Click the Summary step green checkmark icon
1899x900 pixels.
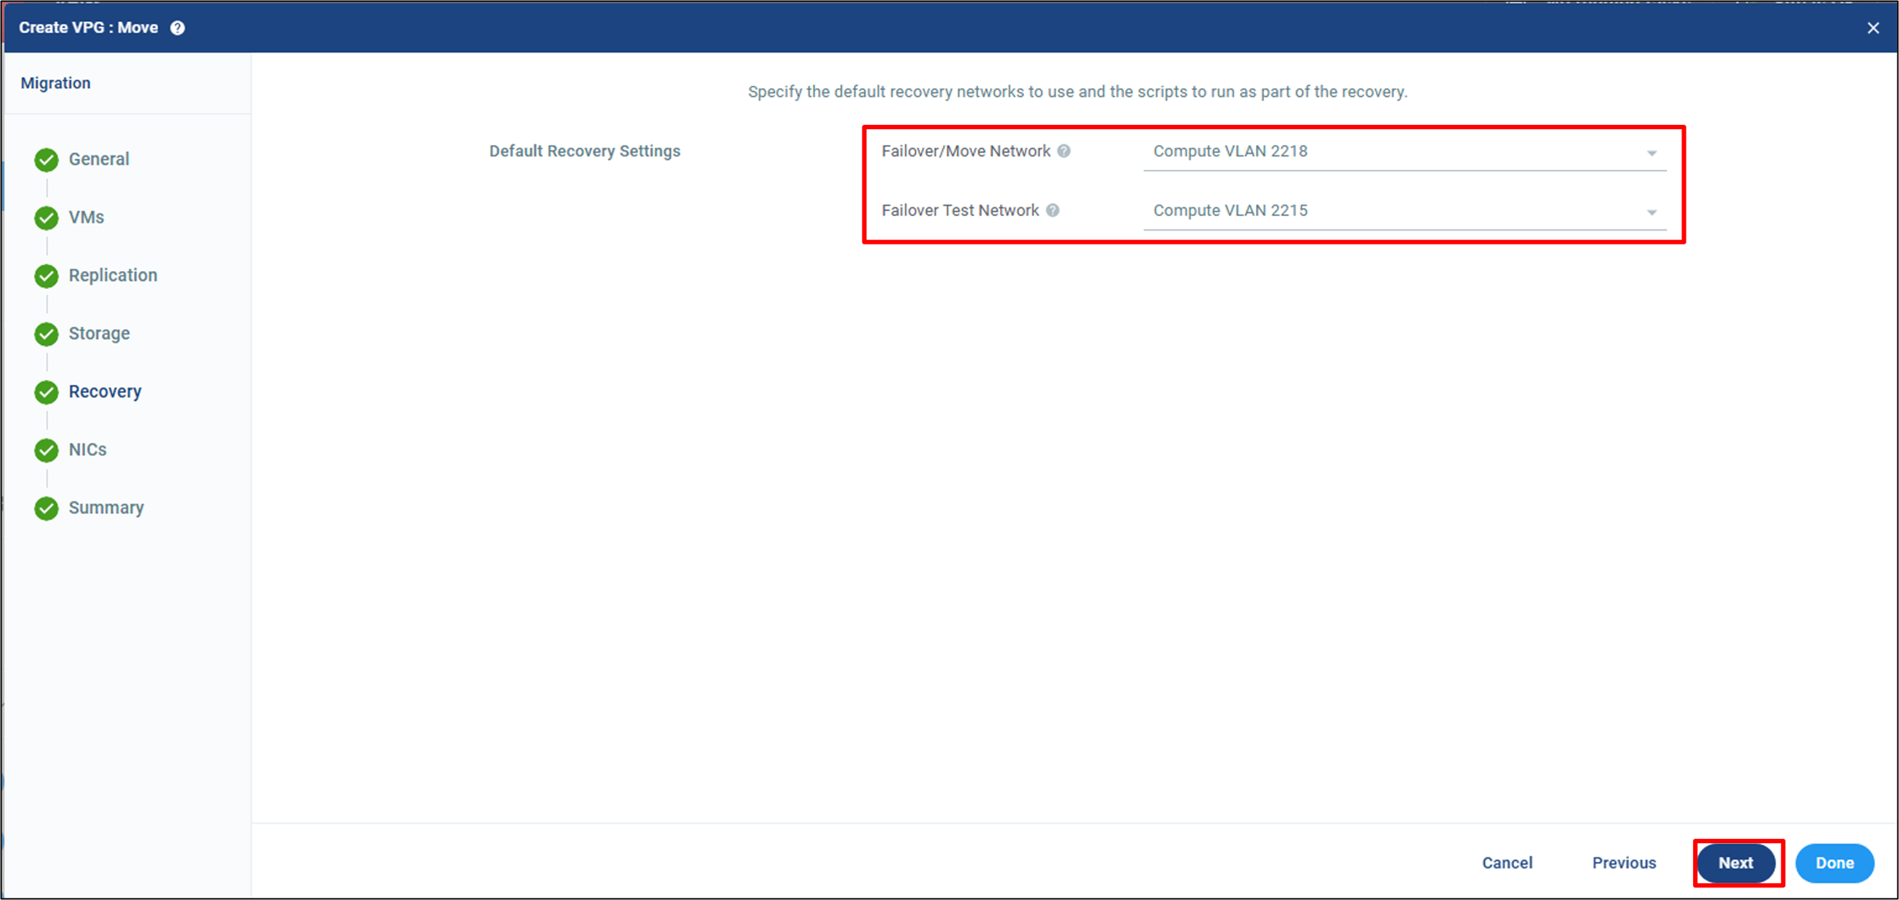(x=47, y=508)
